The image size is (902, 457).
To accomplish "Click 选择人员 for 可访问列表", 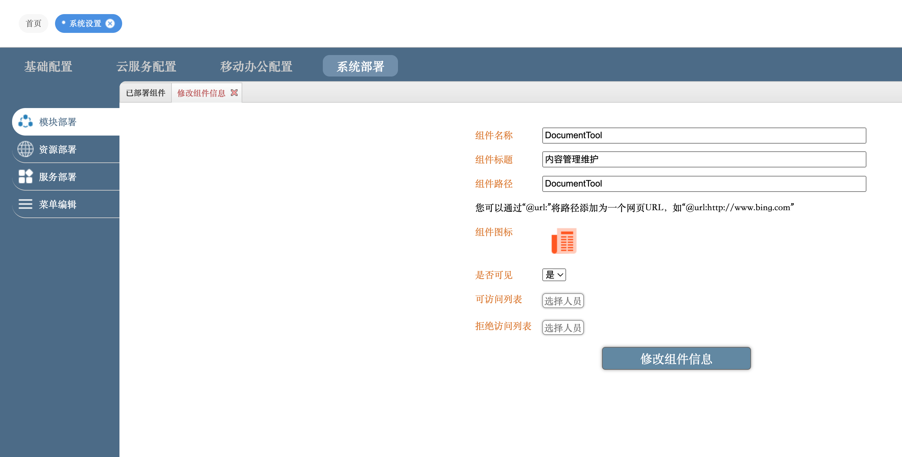I will tap(563, 301).
